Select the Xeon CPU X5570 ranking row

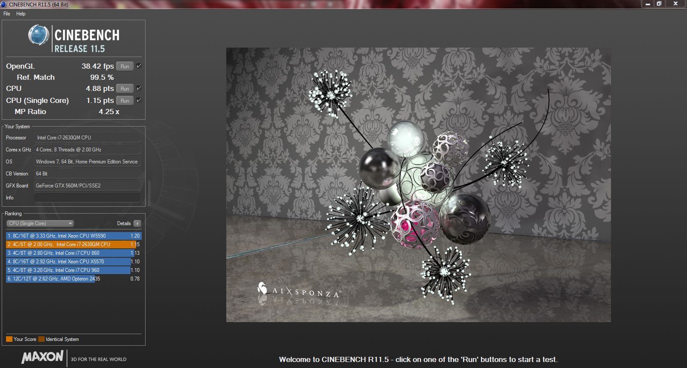pos(73,262)
